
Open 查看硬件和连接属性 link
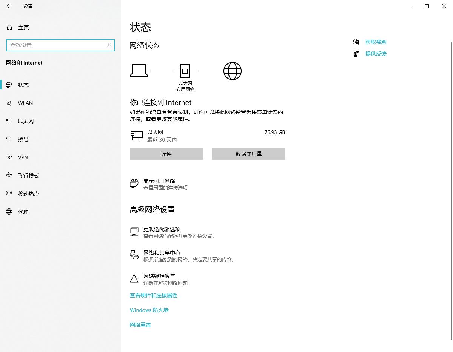coord(153,295)
